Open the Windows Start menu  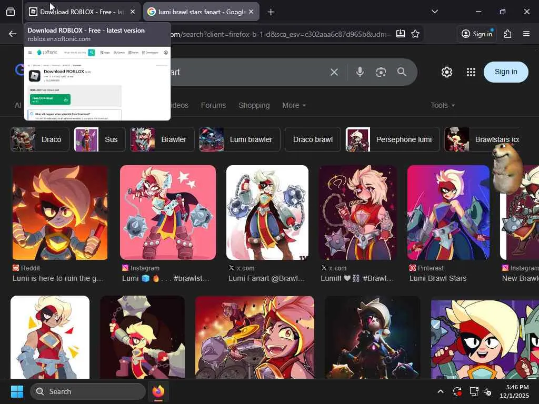pyautogui.click(x=17, y=391)
